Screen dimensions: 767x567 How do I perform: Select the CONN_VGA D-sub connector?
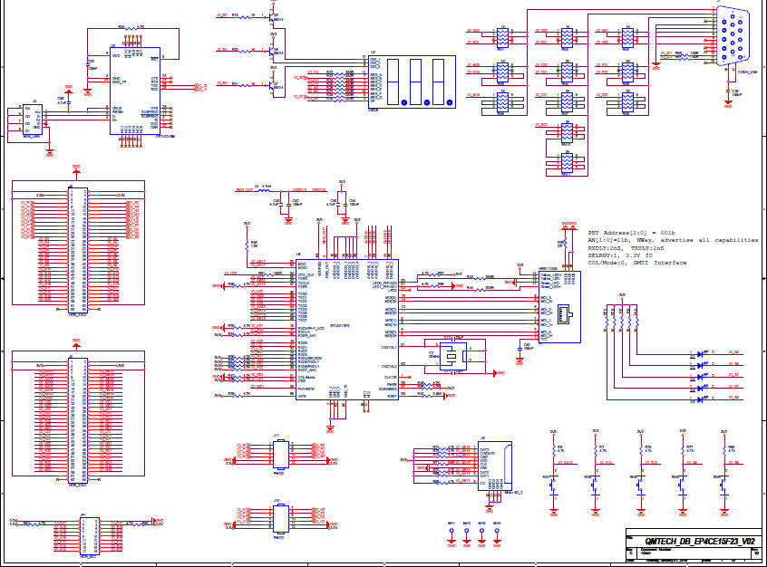(733, 36)
